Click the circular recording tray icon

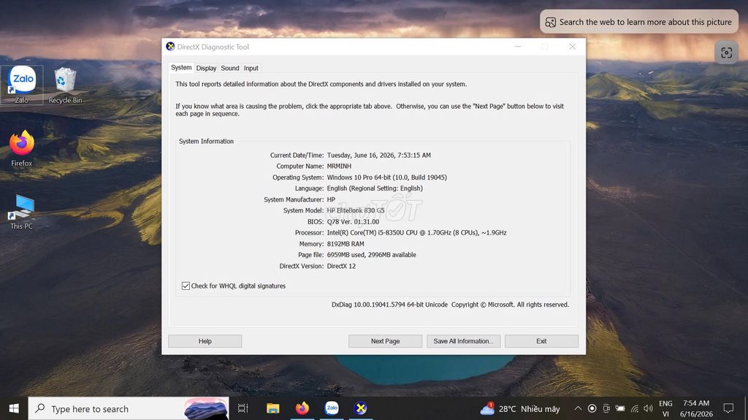592,408
